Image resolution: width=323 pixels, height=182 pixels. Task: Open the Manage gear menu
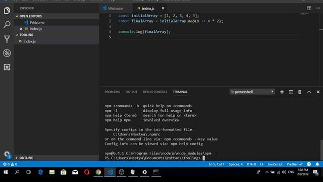point(7,154)
